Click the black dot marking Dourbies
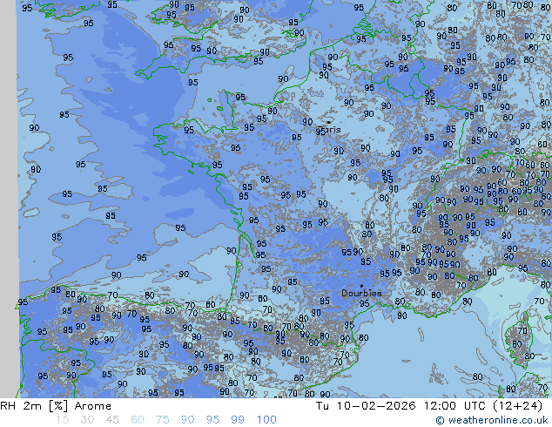 tap(361, 285)
